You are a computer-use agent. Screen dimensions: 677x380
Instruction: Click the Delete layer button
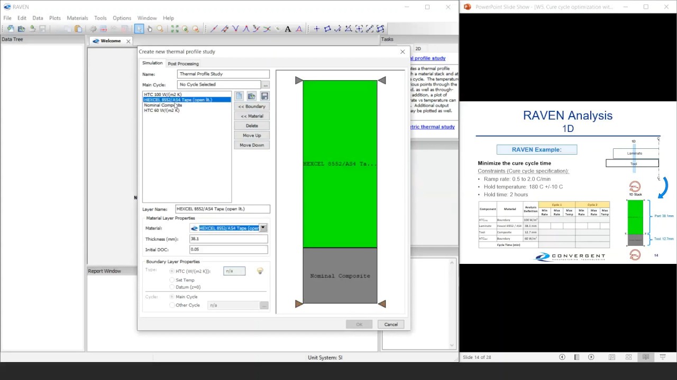point(252,126)
